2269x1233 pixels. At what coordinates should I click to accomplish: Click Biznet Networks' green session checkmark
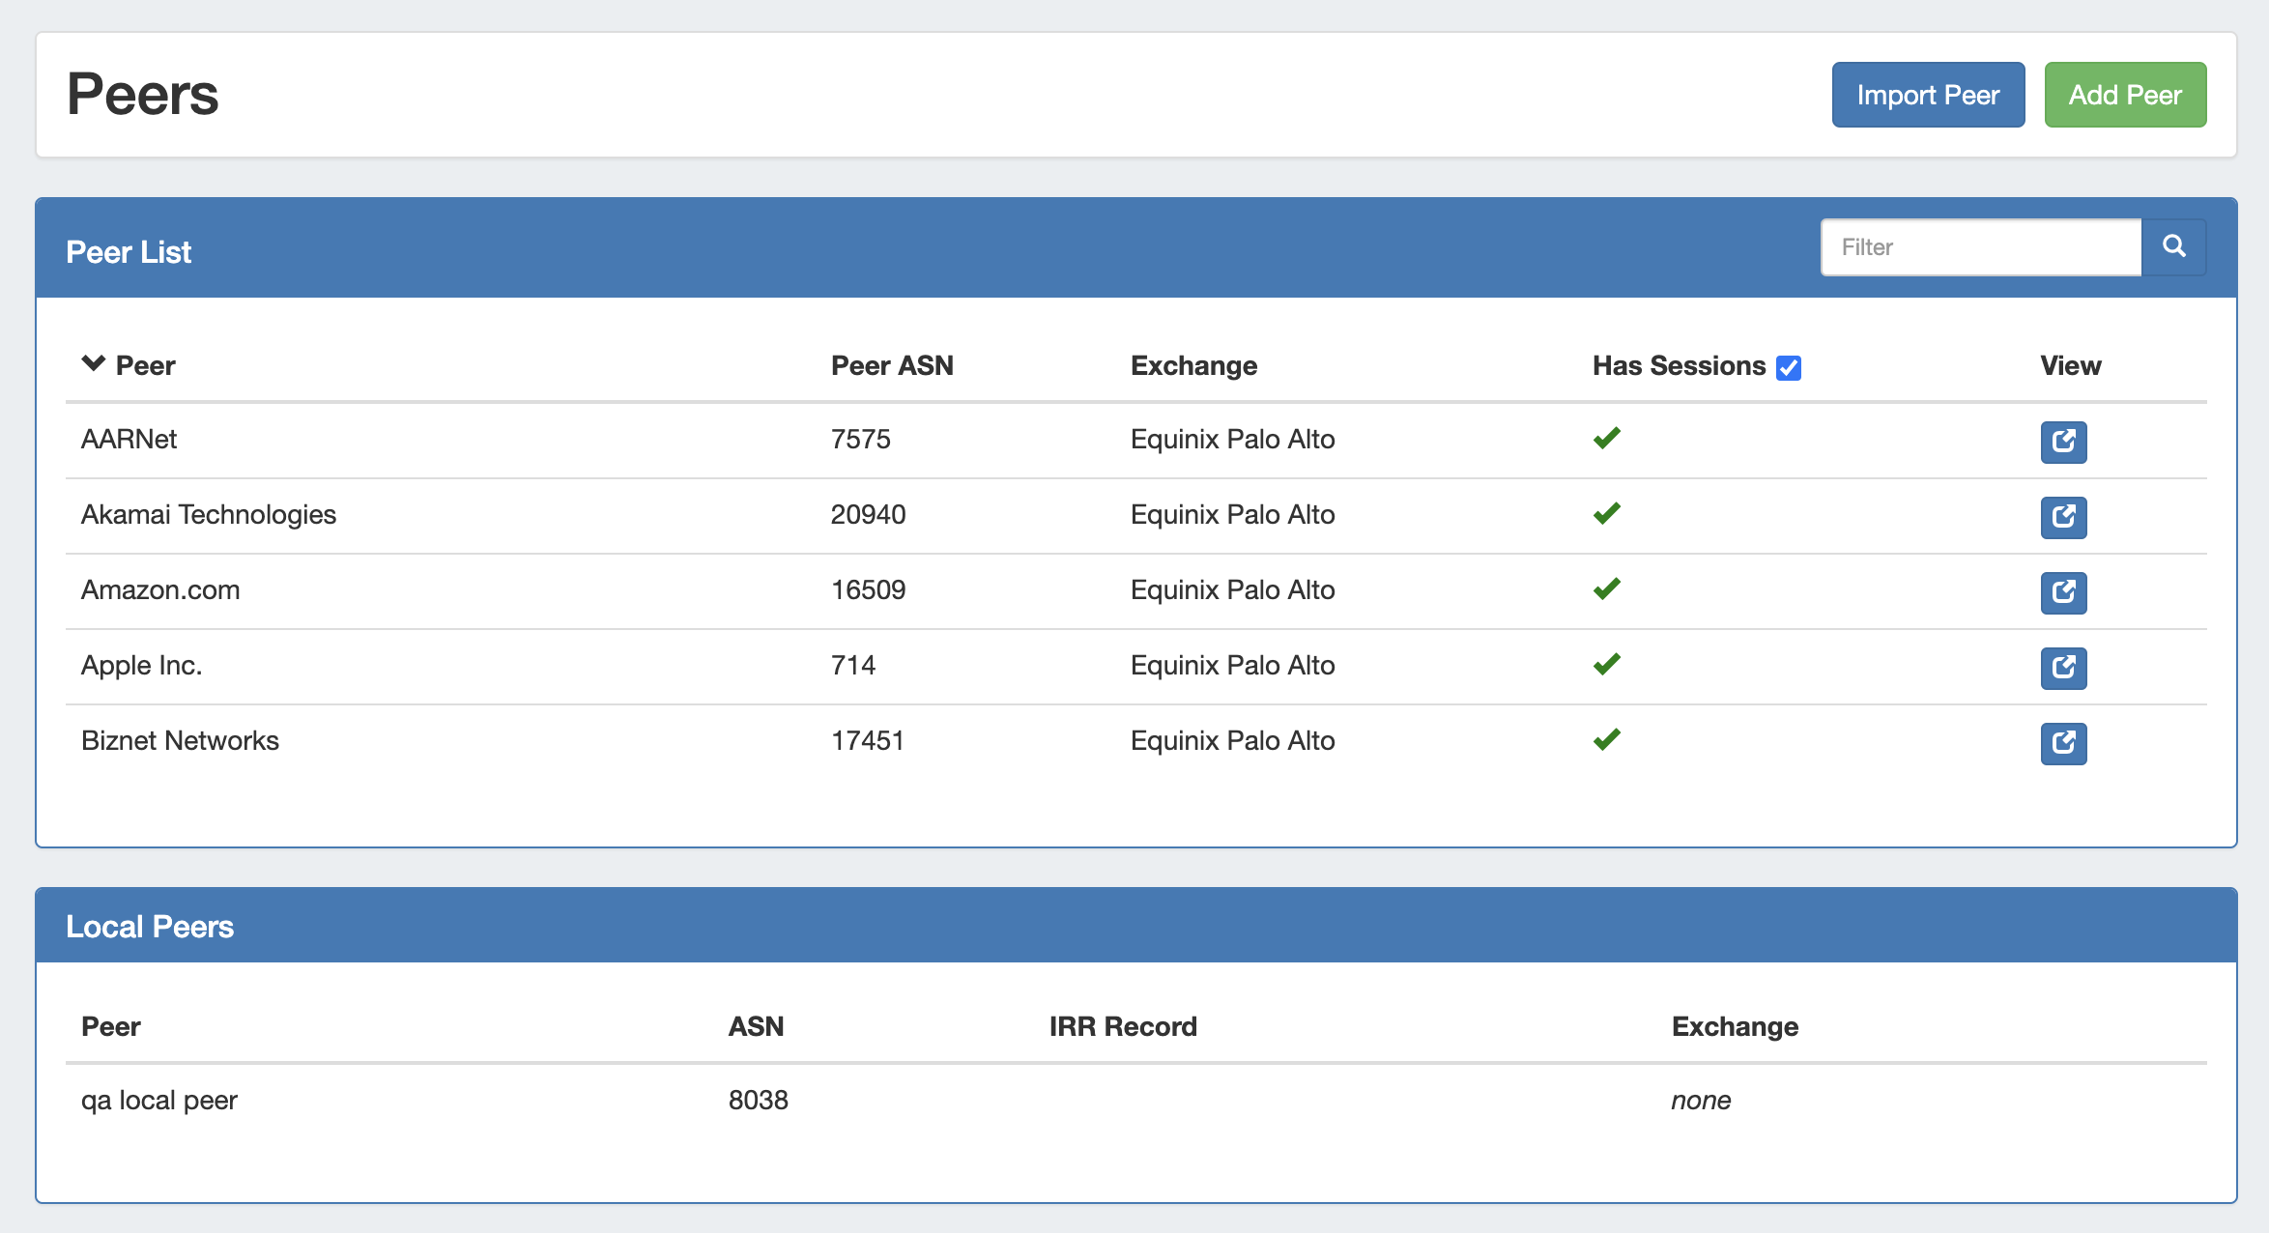[x=1606, y=740]
